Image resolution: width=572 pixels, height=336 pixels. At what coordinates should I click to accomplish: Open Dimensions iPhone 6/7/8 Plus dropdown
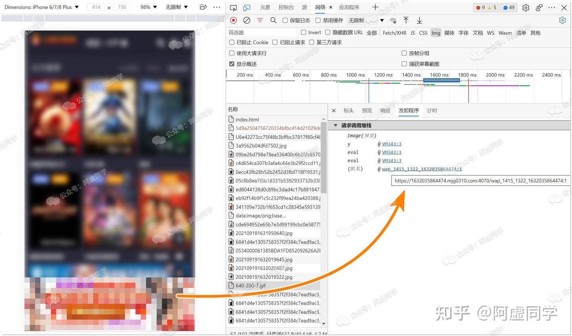coord(42,7)
